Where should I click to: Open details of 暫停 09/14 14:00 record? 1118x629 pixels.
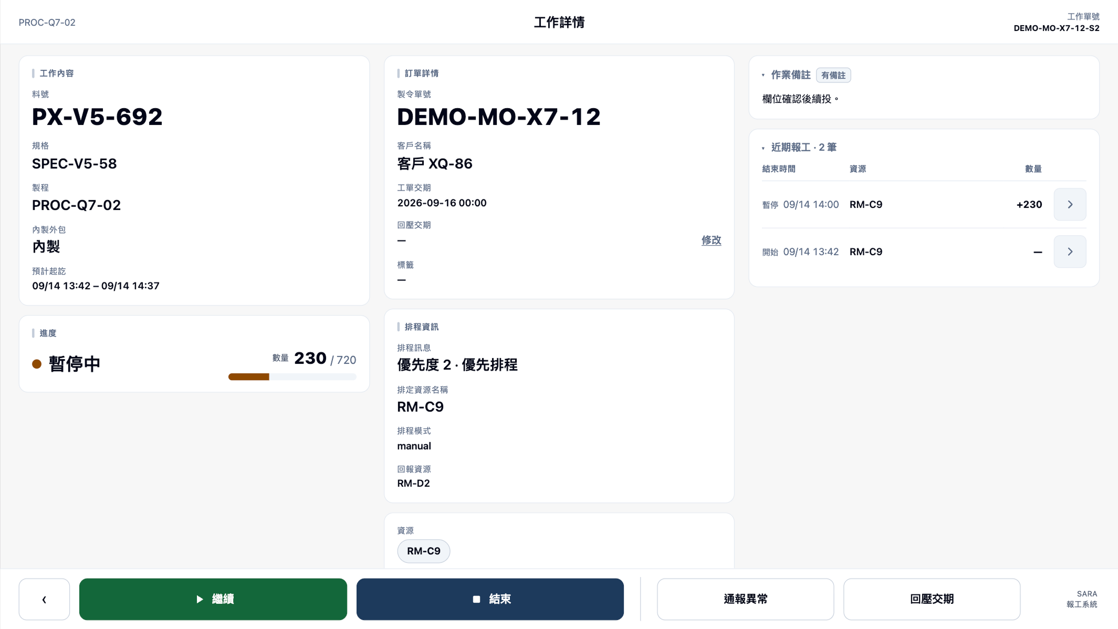click(1070, 204)
